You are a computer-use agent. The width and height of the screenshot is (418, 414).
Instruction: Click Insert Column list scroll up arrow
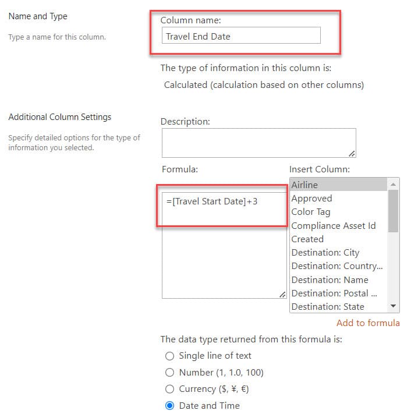point(393,184)
